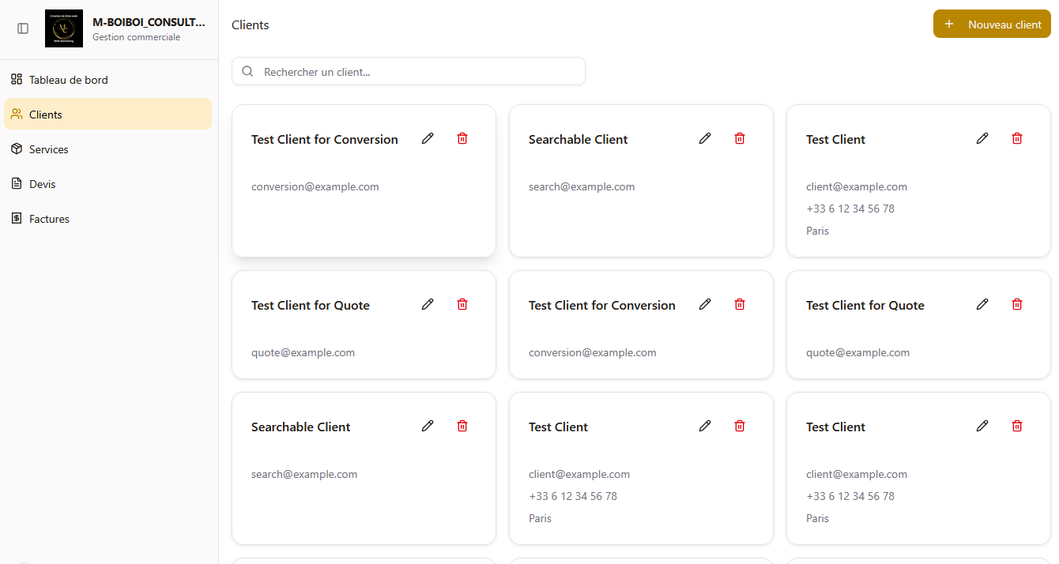Image resolution: width=1059 pixels, height=564 pixels.
Task: Edit the left-column Searchable Client in third row
Action: (x=428, y=426)
